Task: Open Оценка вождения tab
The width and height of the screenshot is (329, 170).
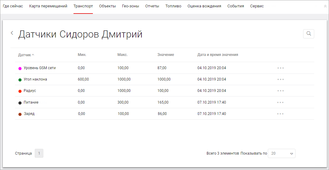Action: (204, 6)
